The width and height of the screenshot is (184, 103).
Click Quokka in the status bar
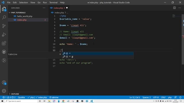[x=21, y=97]
